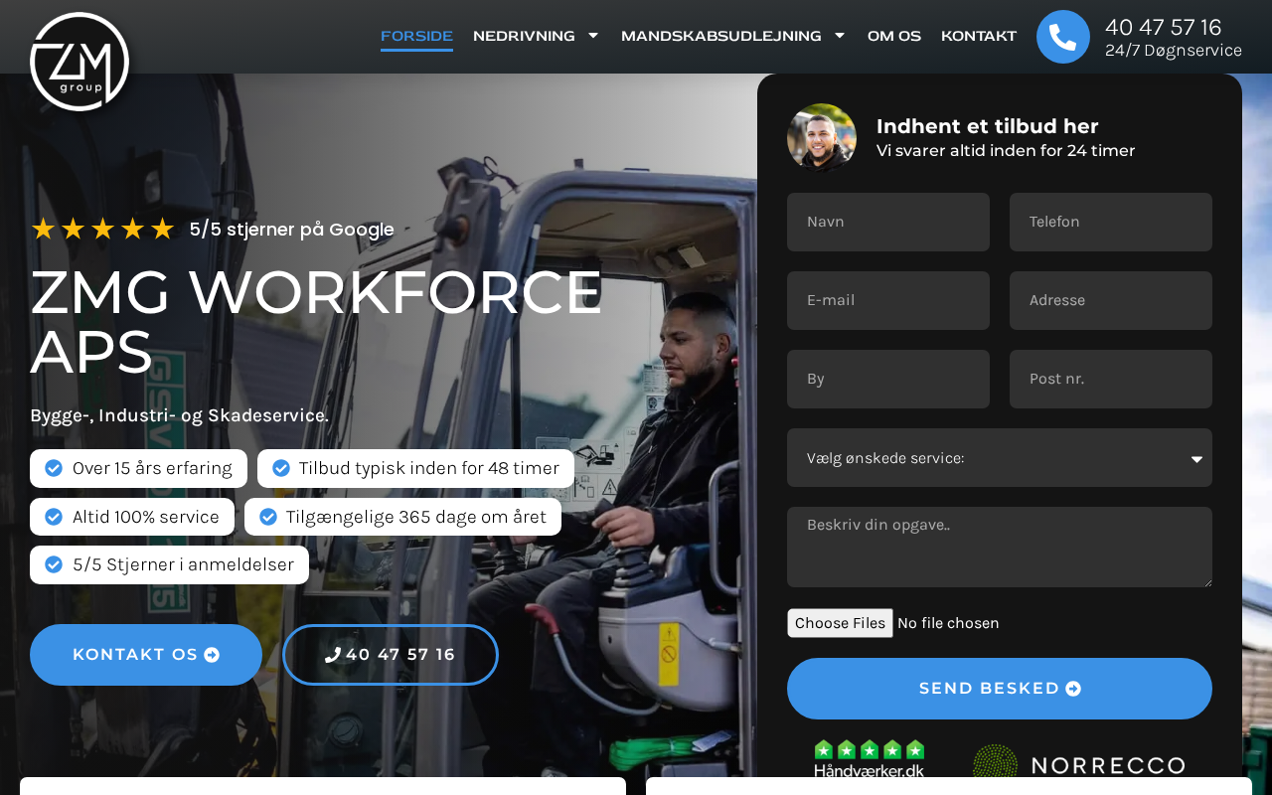Navigate to Kontakt page
The image size is (1272, 795).
pyautogui.click(x=979, y=36)
